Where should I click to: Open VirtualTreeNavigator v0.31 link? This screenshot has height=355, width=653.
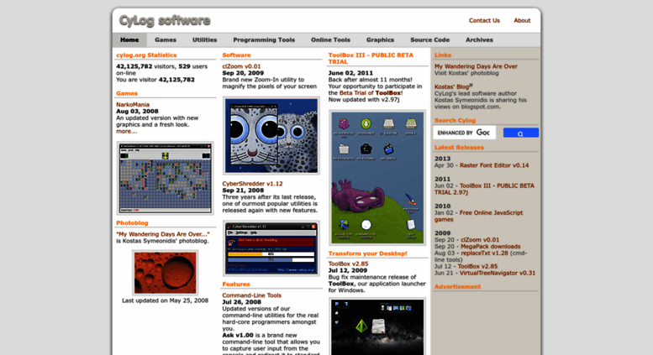[x=498, y=273]
